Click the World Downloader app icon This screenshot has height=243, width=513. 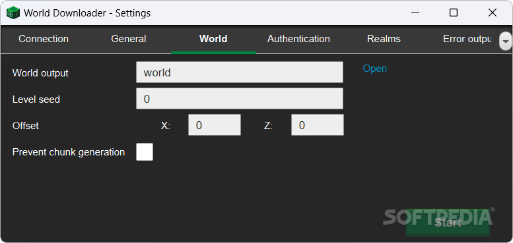coord(13,13)
